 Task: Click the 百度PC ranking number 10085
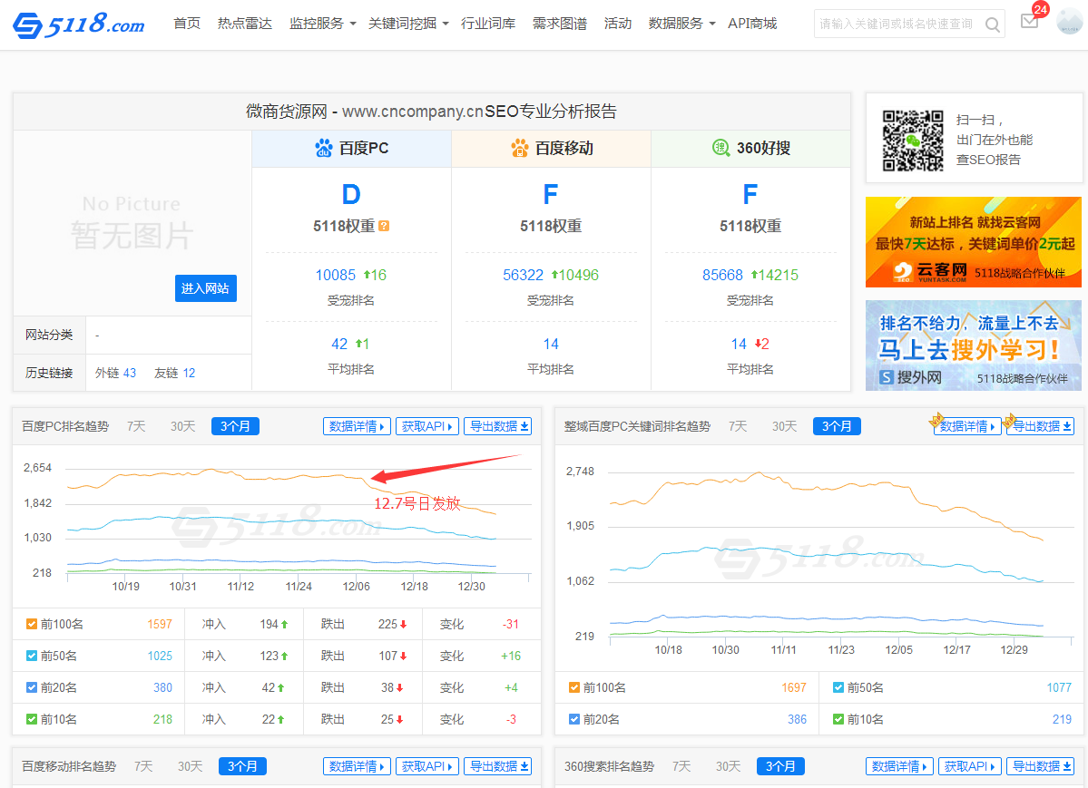click(x=335, y=276)
